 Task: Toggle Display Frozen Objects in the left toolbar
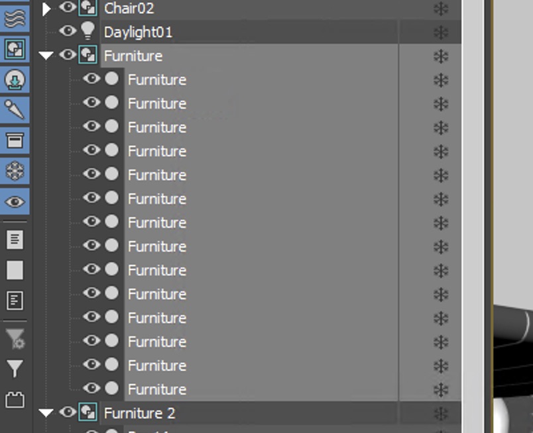click(15, 171)
